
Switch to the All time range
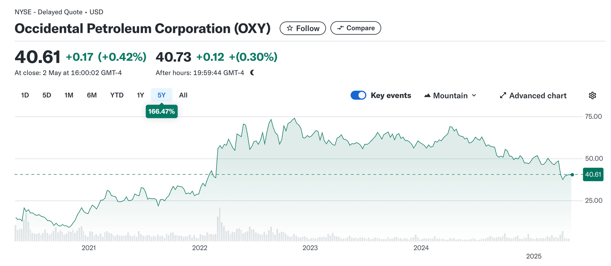coord(183,95)
